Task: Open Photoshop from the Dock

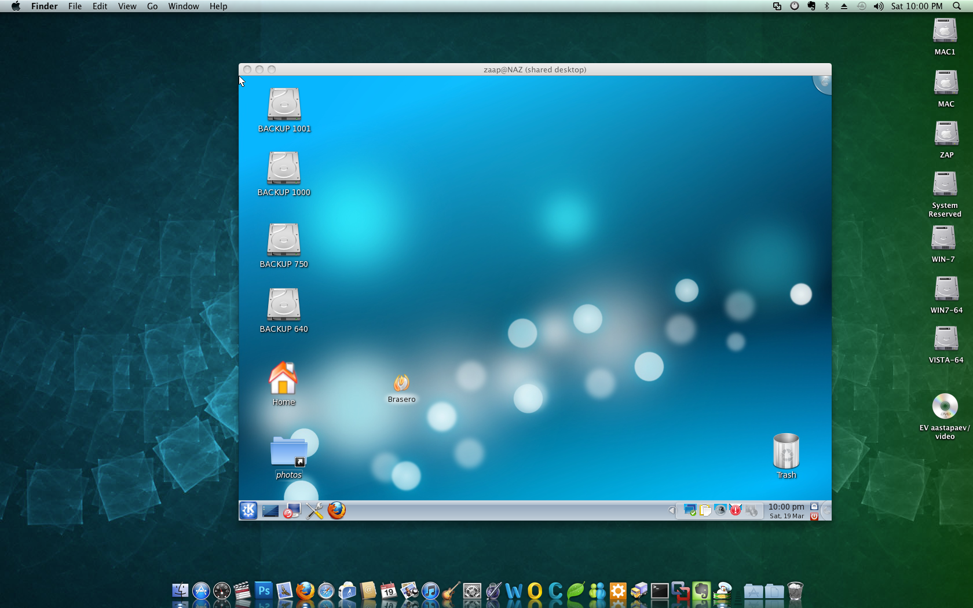Action: tap(264, 591)
